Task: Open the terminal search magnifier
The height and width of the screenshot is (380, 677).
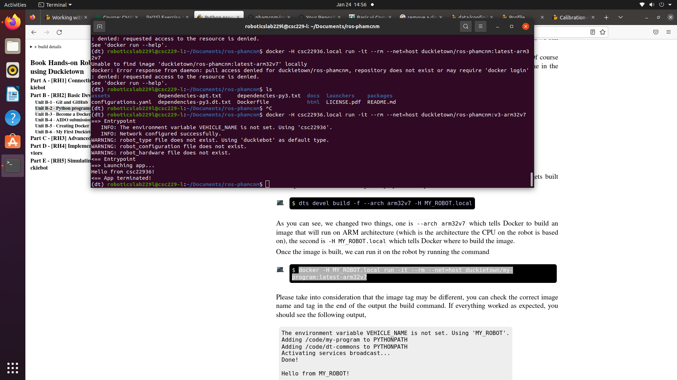Action: (465, 26)
